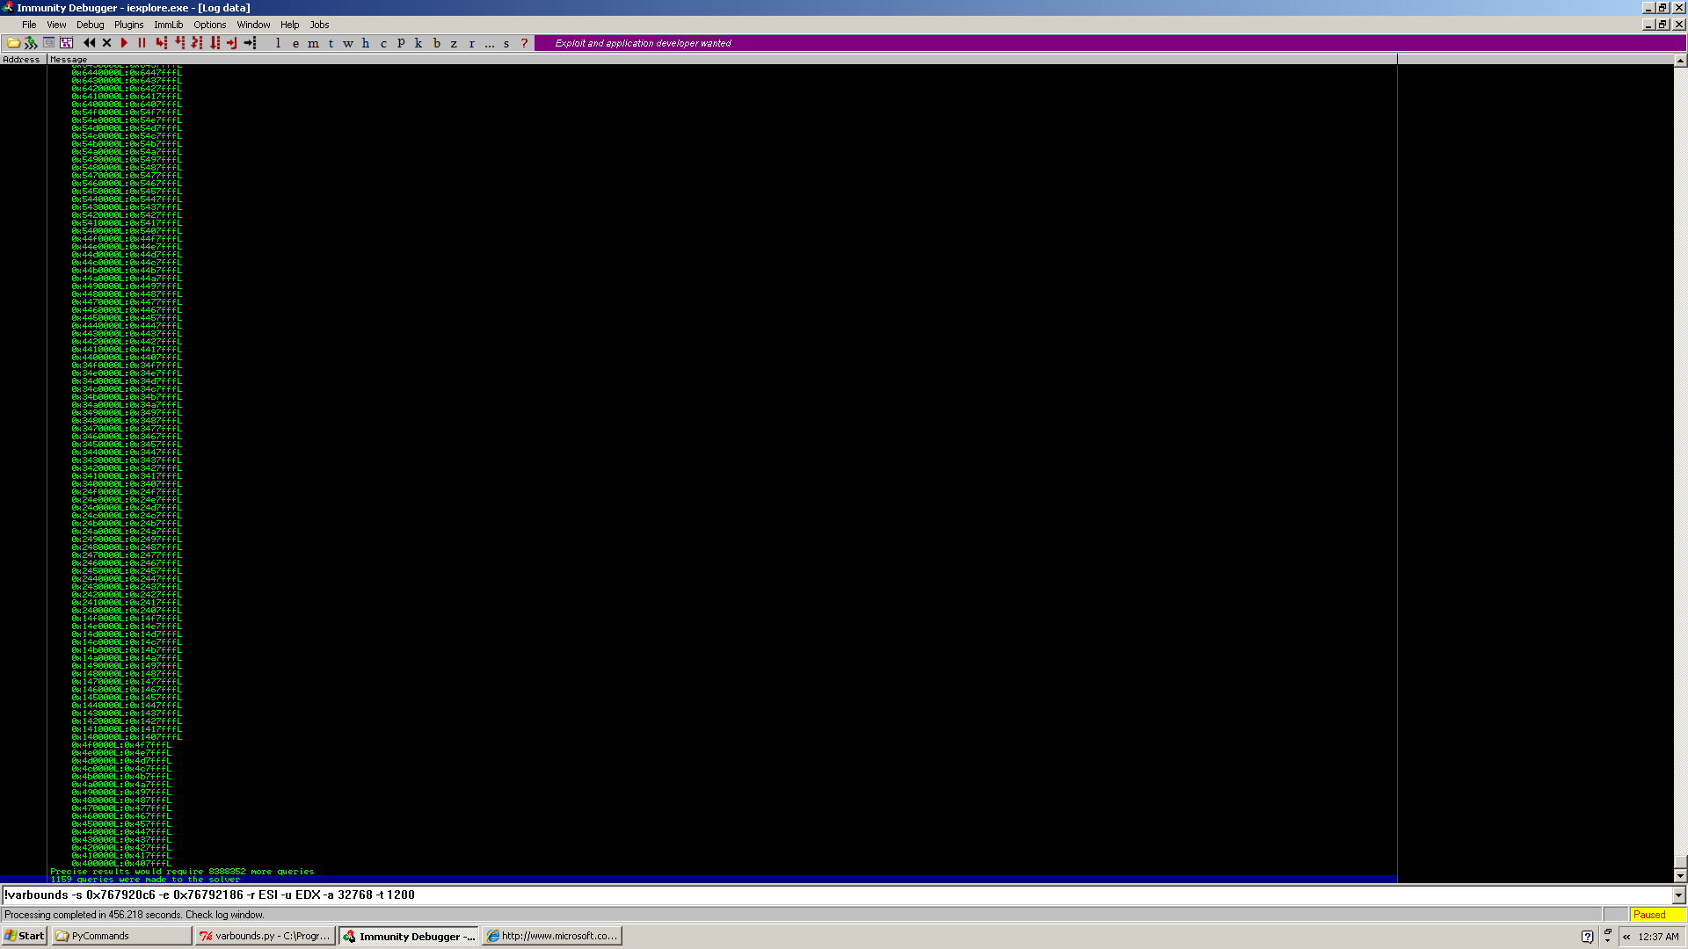Click the Start button
Image resolution: width=1688 pixels, height=949 pixels.
point(25,936)
